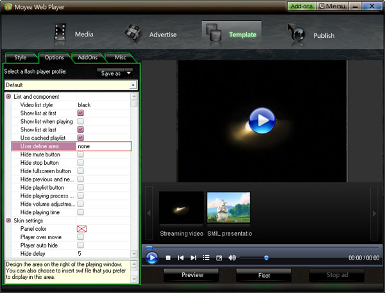Click the volume slider handle
This screenshot has width=385, height=293.
[x=266, y=258]
